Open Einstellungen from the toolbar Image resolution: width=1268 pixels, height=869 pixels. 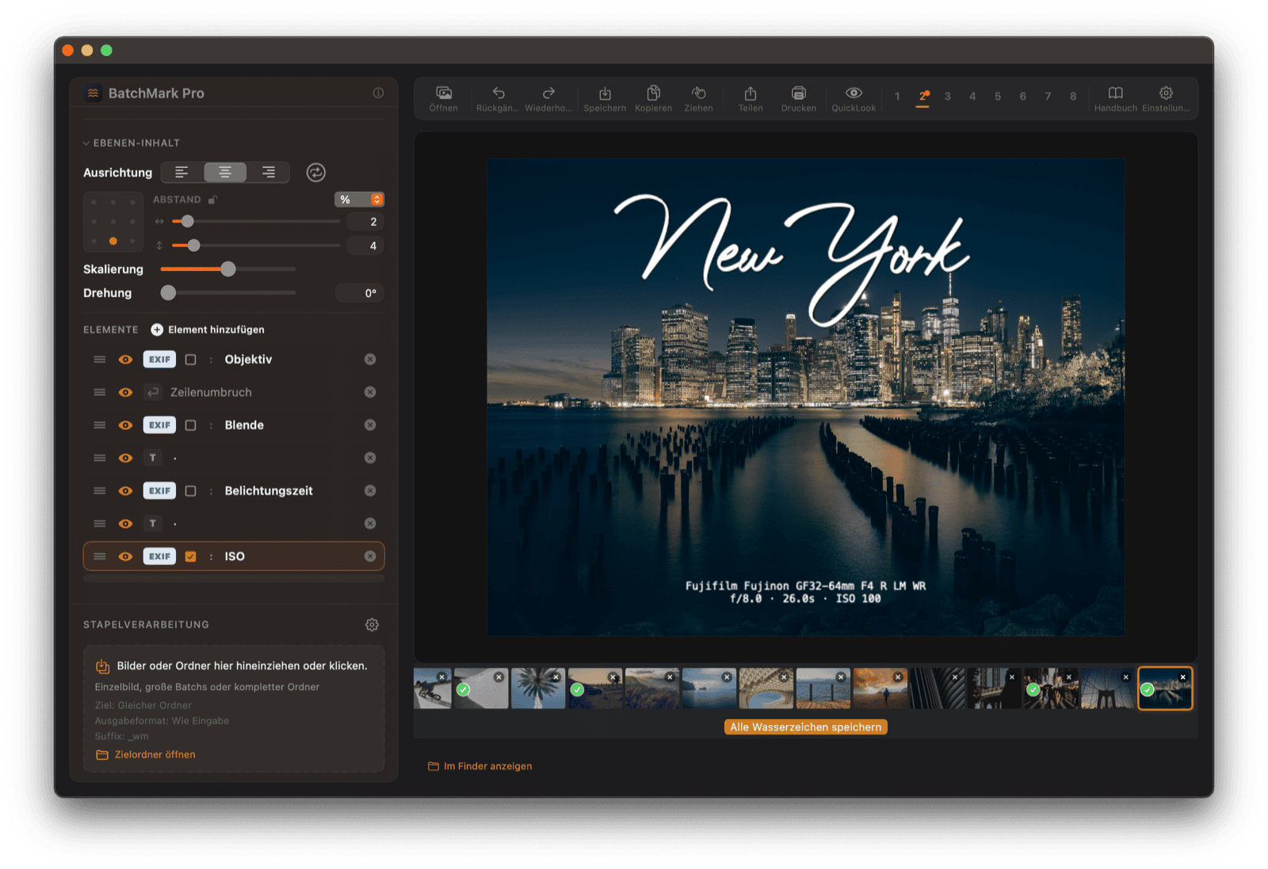coord(1165,93)
